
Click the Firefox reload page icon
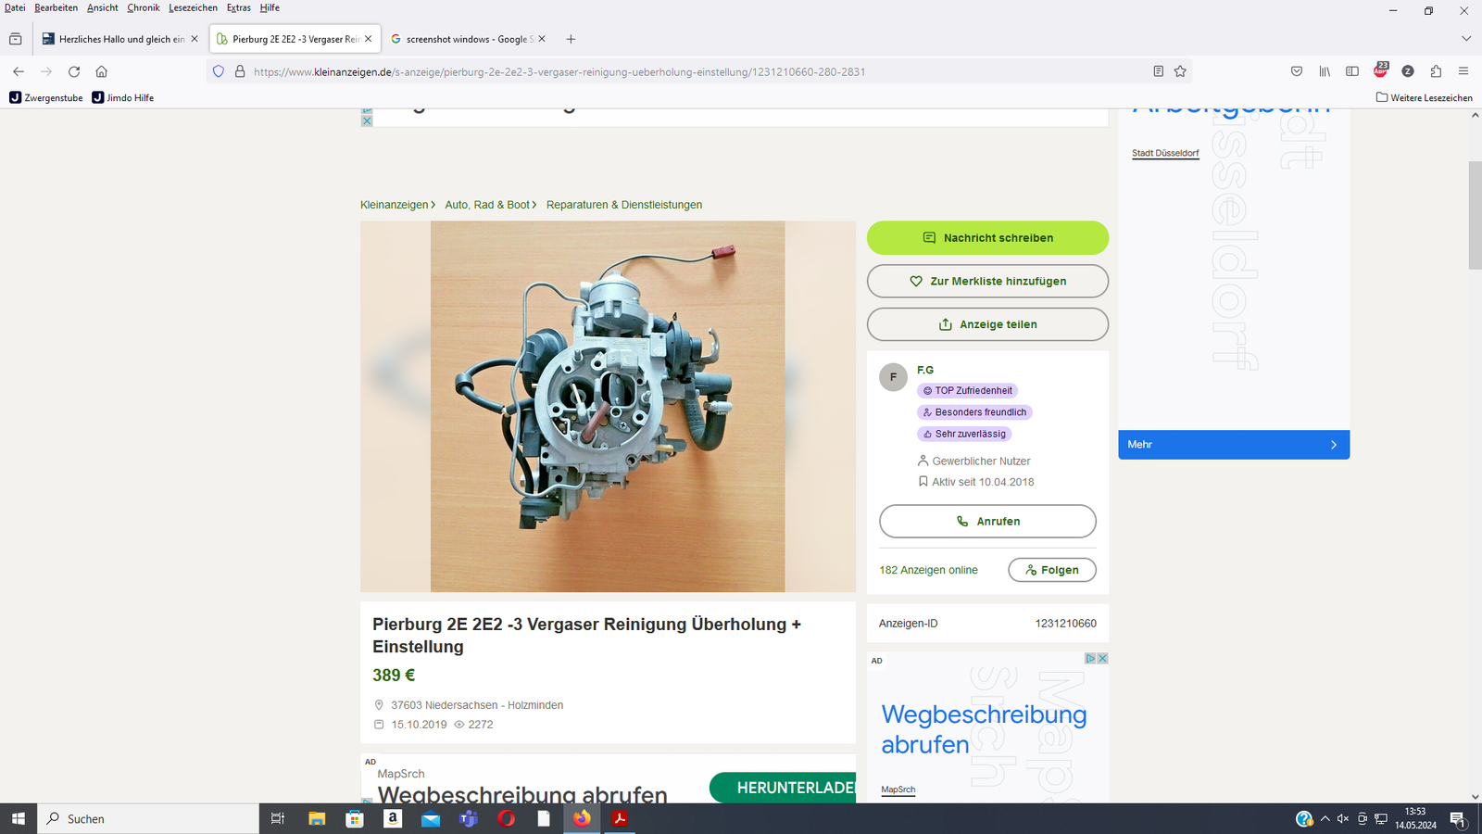(74, 71)
